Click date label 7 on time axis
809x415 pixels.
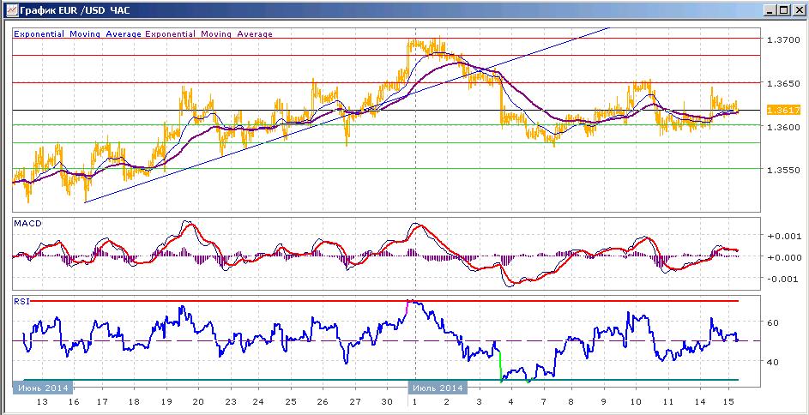tap(543, 402)
